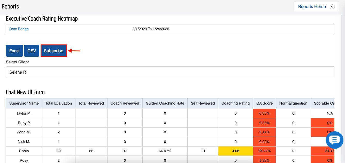Subscribe to this heatmap report
345x163 pixels.
tap(53, 51)
